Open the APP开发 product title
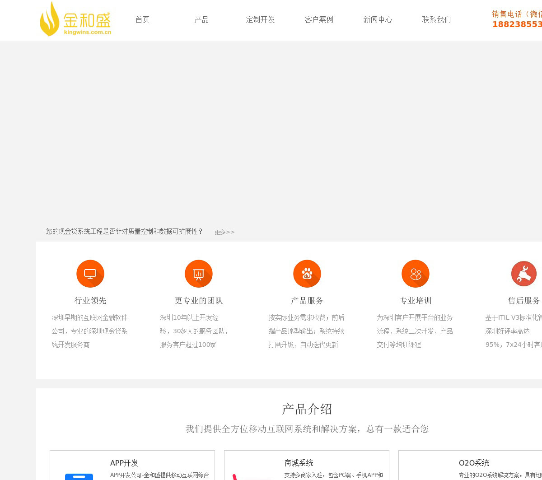The width and height of the screenshot is (542, 480). point(124,463)
